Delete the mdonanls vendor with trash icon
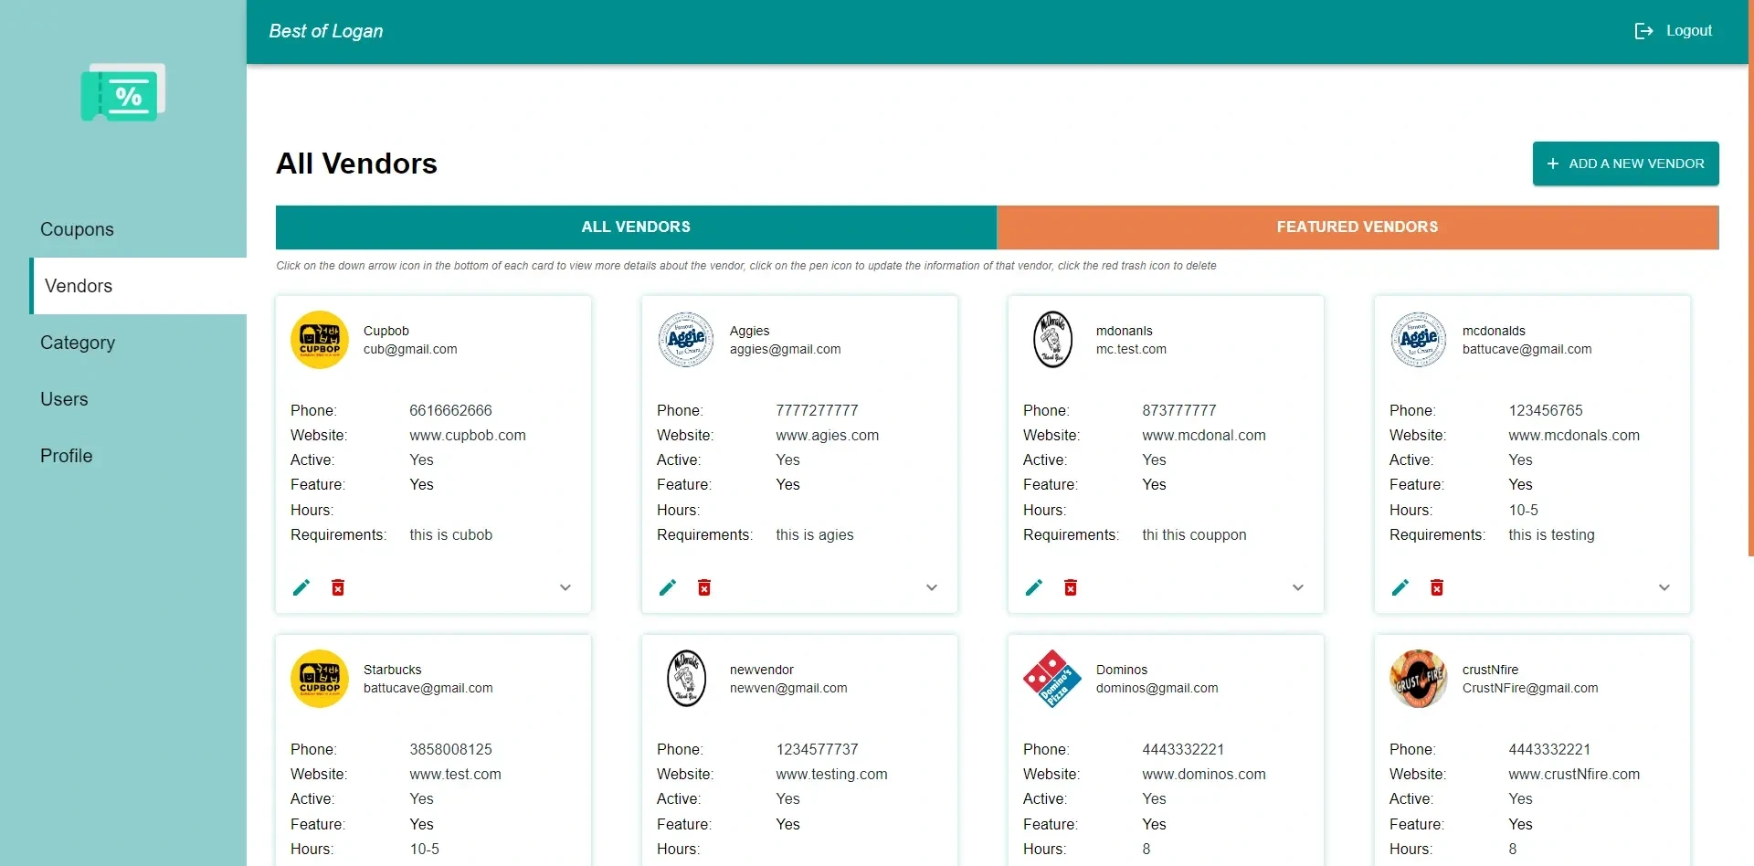This screenshot has height=866, width=1754. [x=1071, y=587]
